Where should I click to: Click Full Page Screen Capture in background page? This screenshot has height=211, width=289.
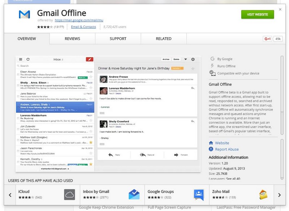click(169, 207)
